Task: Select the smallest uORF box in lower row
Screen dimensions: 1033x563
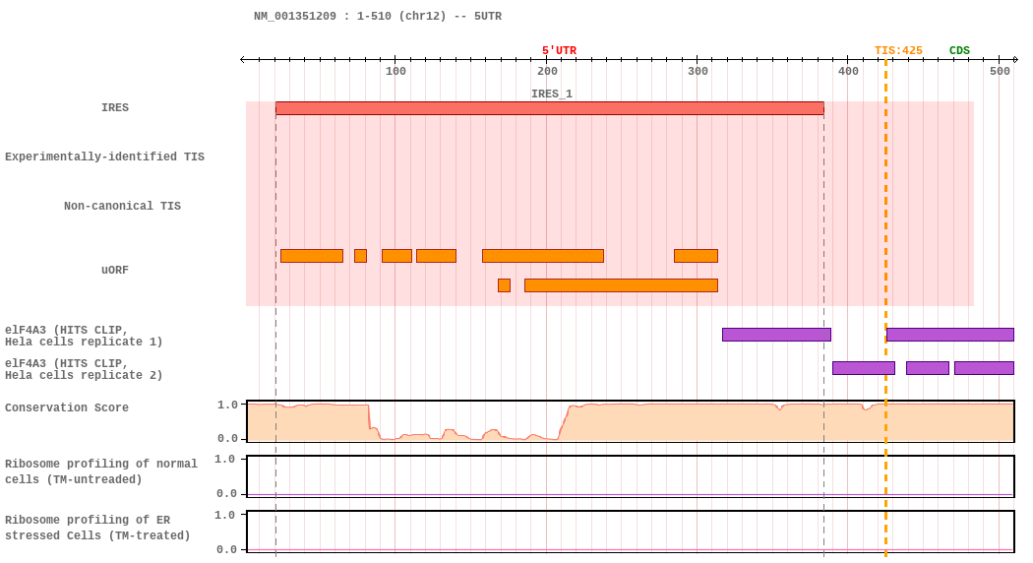Action: pyautogui.click(x=504, y=285)
